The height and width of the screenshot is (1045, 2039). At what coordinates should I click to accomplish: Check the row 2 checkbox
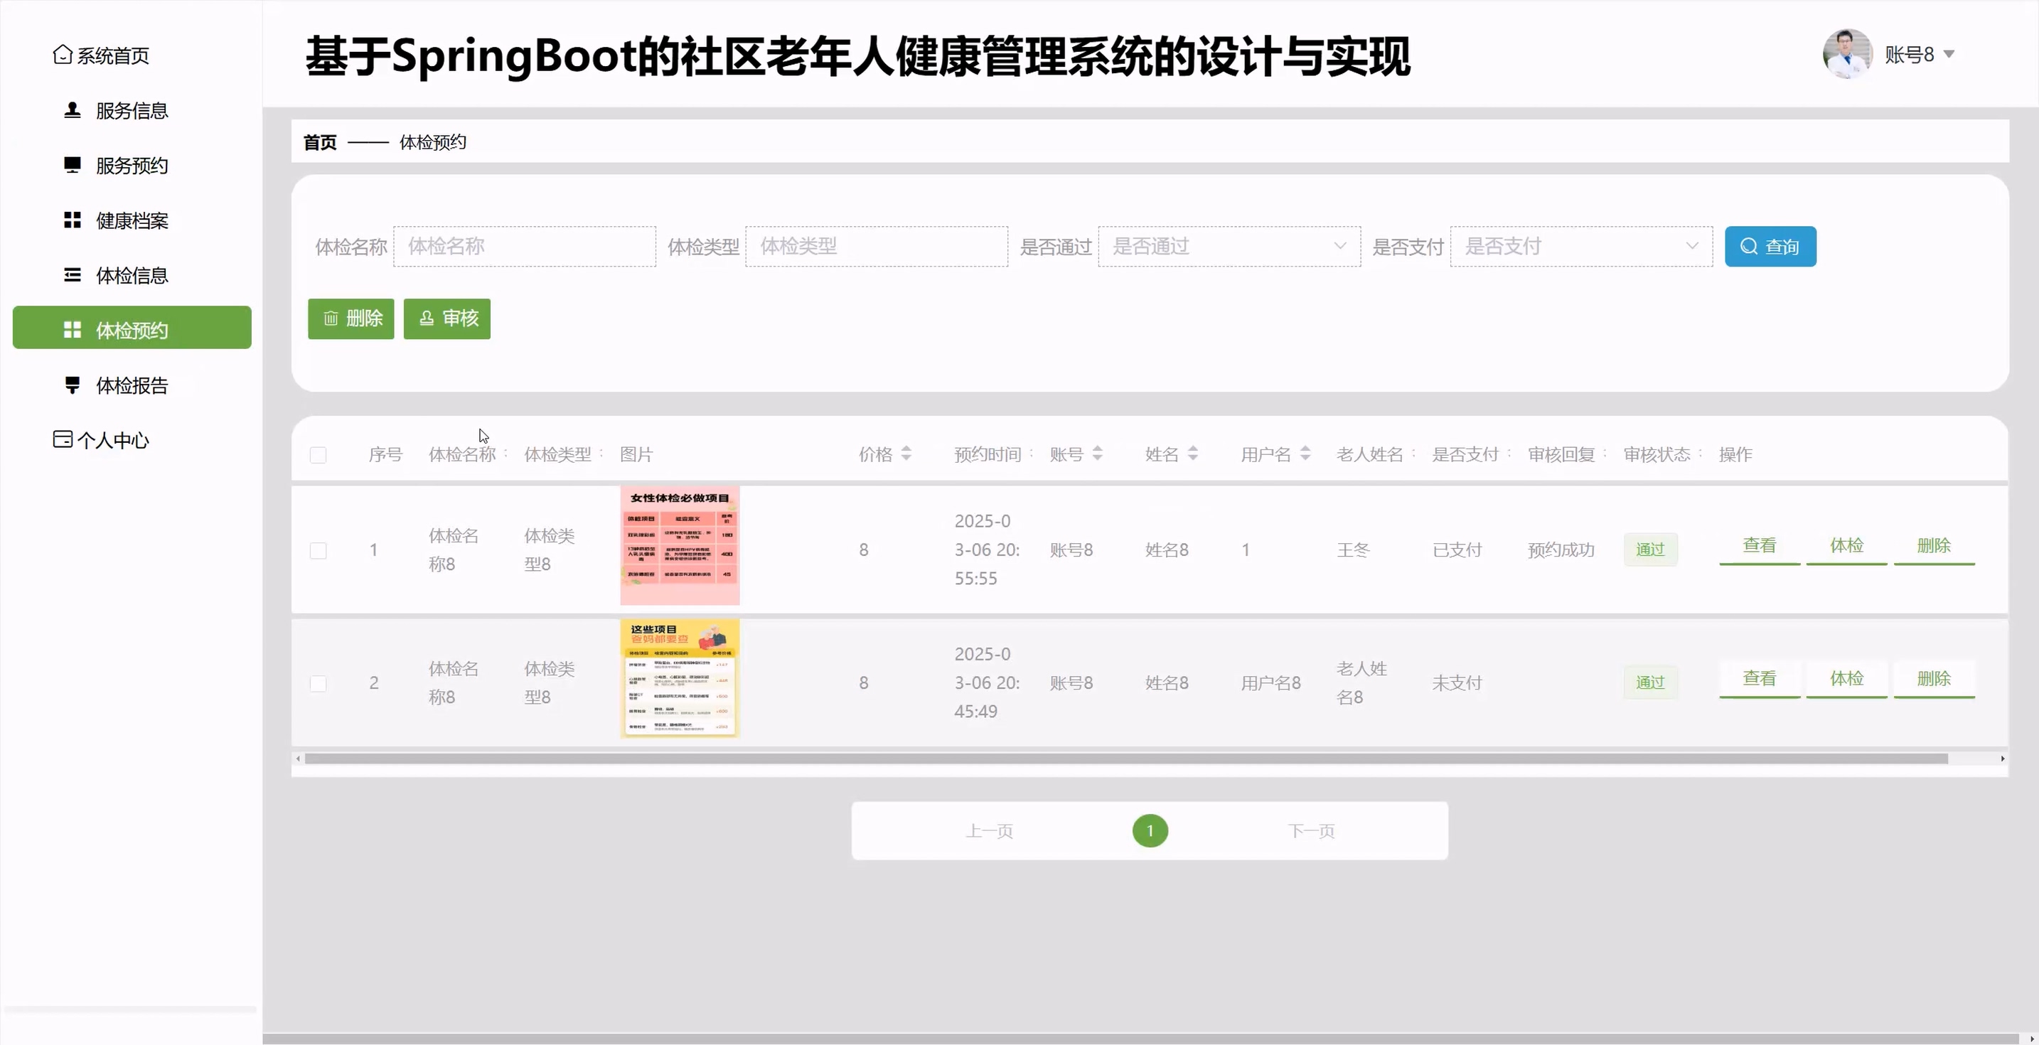pos(319,683)
